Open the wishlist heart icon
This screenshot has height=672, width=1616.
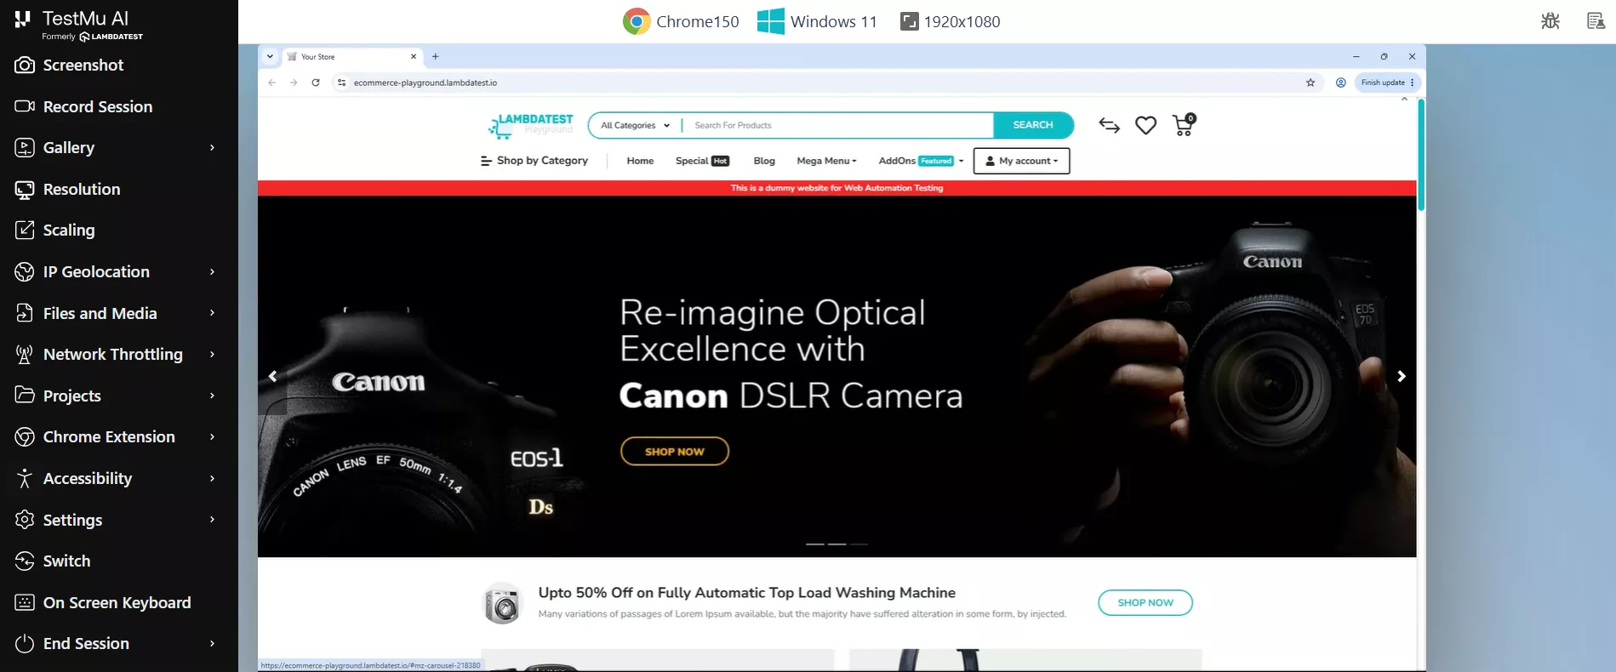tap(1146, 125)
